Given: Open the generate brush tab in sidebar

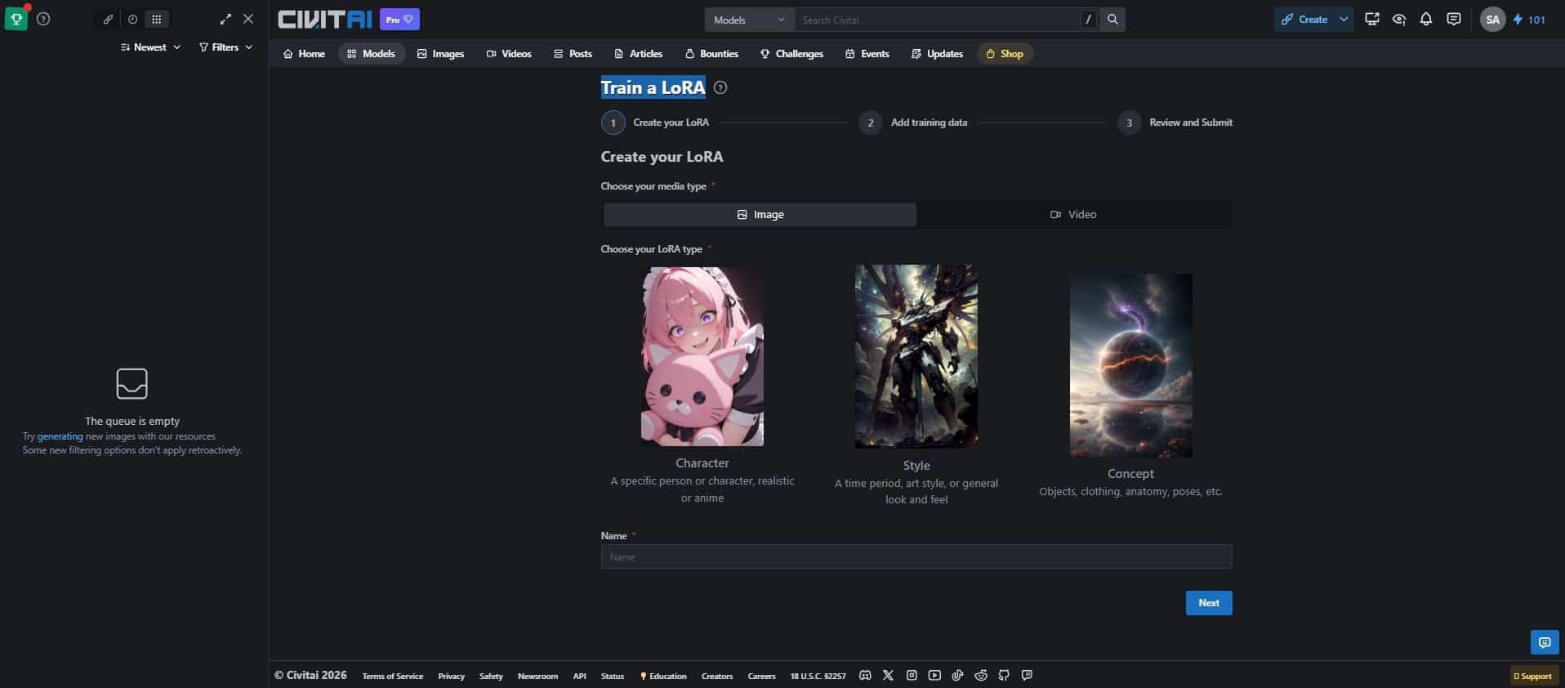Looking at the screenshot, I should pos(108,19).
